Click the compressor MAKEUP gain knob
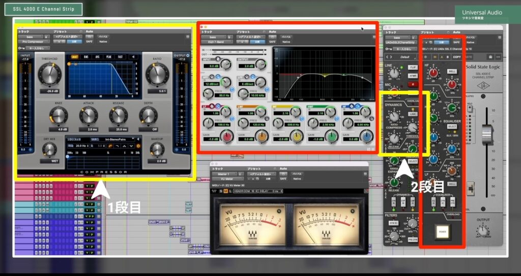521x276 pixels. point(157,149)
